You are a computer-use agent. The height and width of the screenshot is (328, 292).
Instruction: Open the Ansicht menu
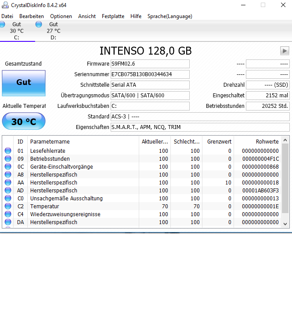click(x=87, y=16)
